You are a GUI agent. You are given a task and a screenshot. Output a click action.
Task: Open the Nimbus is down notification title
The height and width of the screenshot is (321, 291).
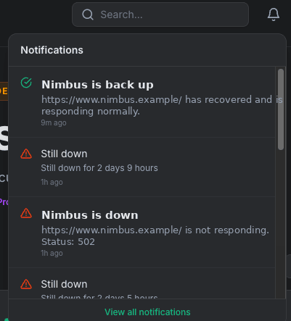point(90,215)
